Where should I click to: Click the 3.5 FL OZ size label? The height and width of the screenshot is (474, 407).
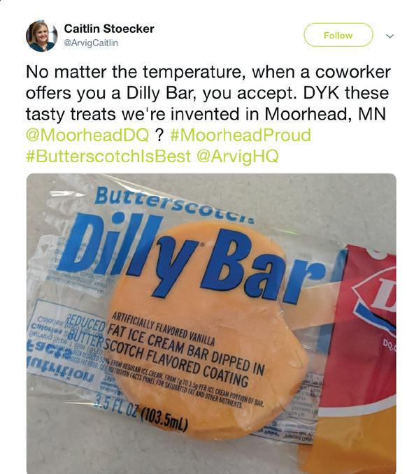(x=141, y=412)
